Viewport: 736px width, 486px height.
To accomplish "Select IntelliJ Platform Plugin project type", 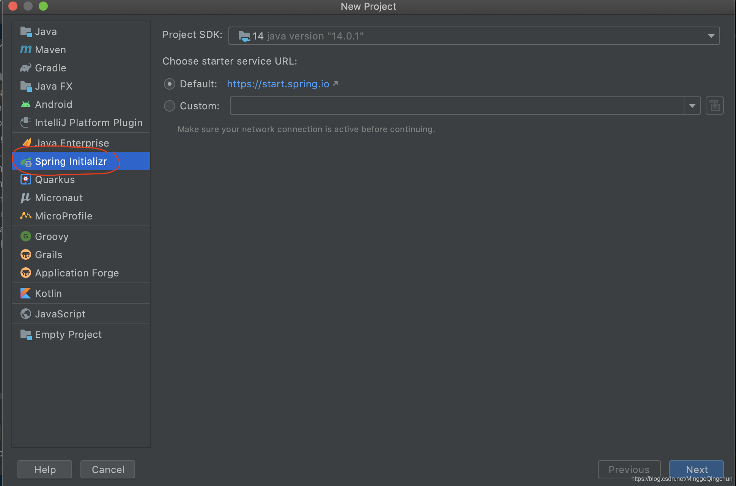I will coord(88,123).
